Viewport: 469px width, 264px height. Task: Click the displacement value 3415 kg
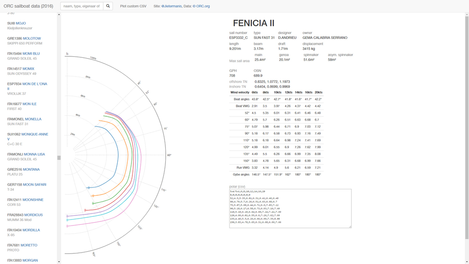[x=309, y=49]
